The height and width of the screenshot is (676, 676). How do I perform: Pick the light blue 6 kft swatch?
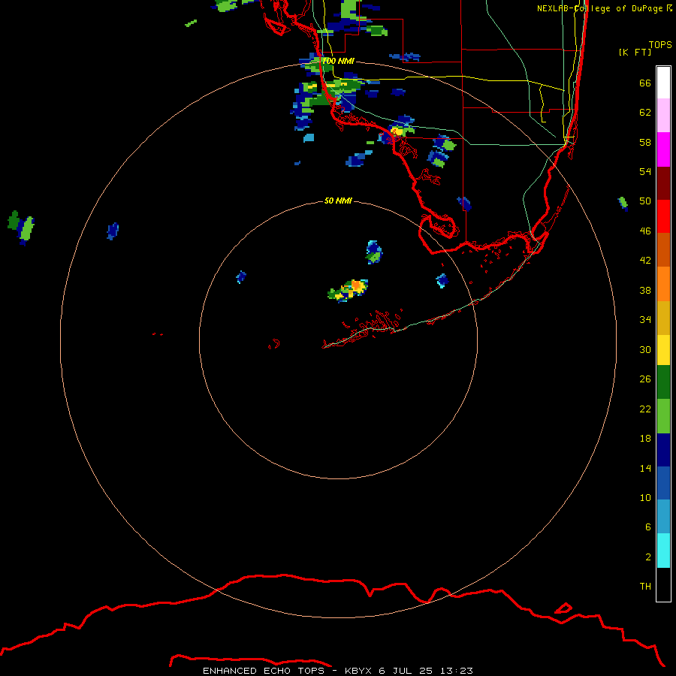(663, 517)
